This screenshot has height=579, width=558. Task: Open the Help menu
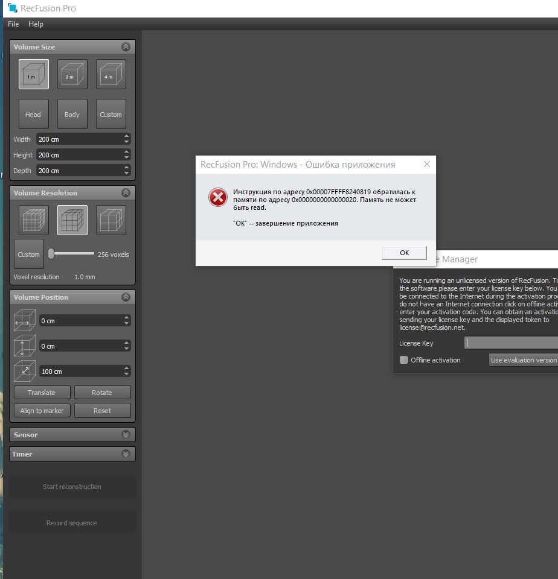click(36, 24)
